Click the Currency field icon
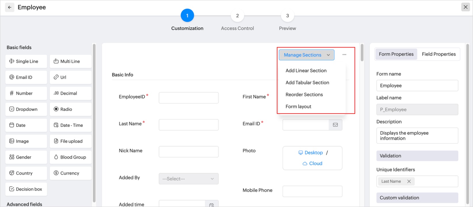Screen dimensions: 473x207 pos(56,173)
